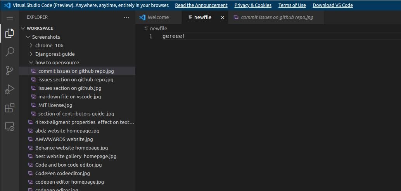The height and width of the screenshot is (191, 401).
Task: Click the gereee! text on line 1
Action: point(174,36)
